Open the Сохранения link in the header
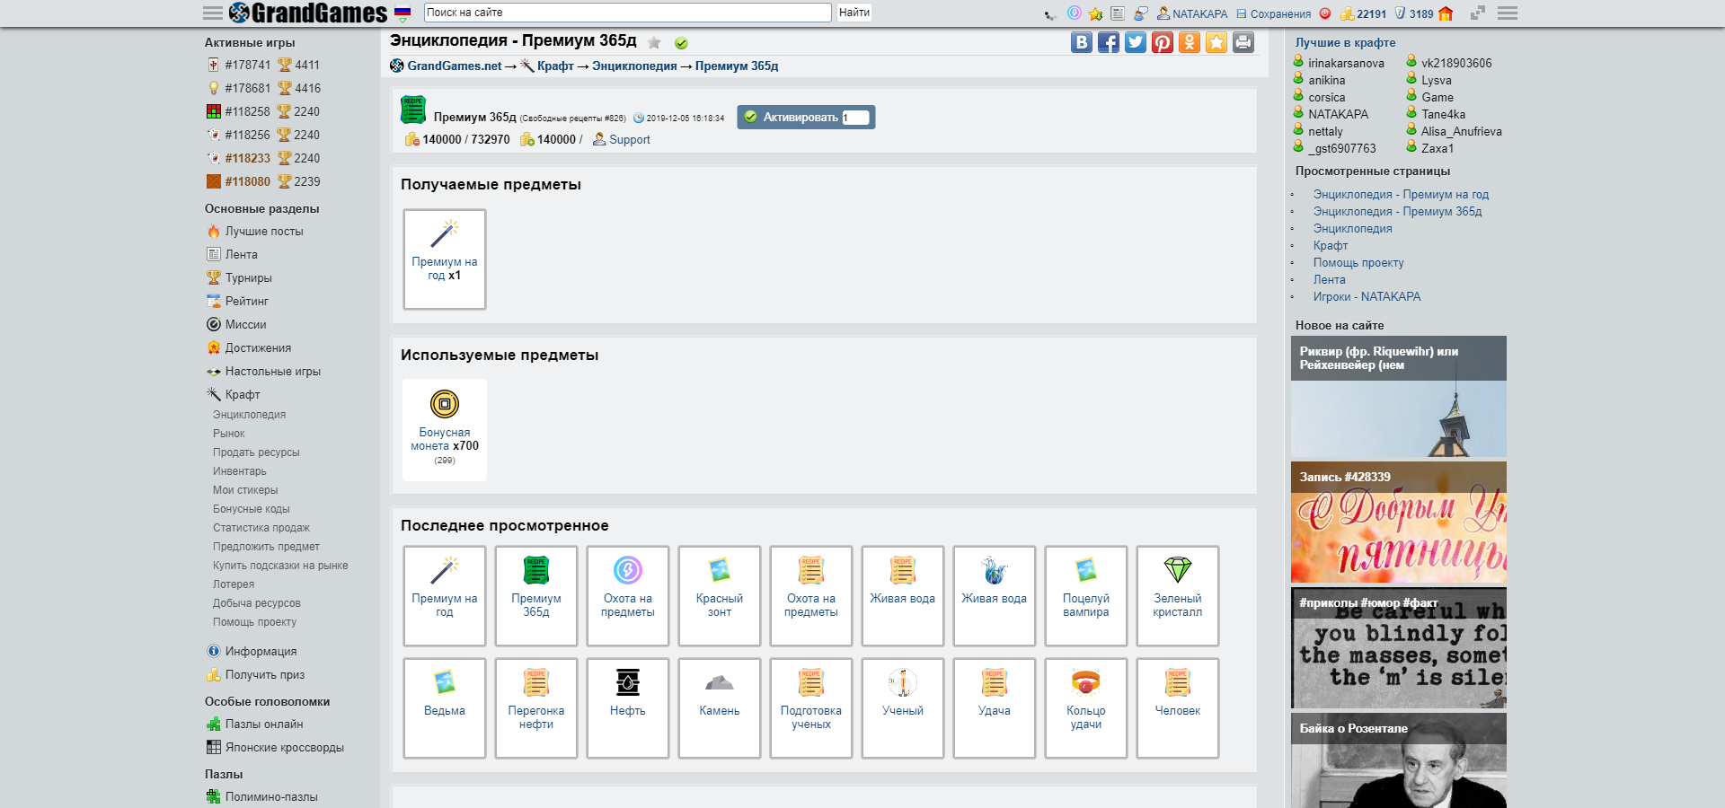The width and height of the screenshot is (1725, 808). (1280, 14)
